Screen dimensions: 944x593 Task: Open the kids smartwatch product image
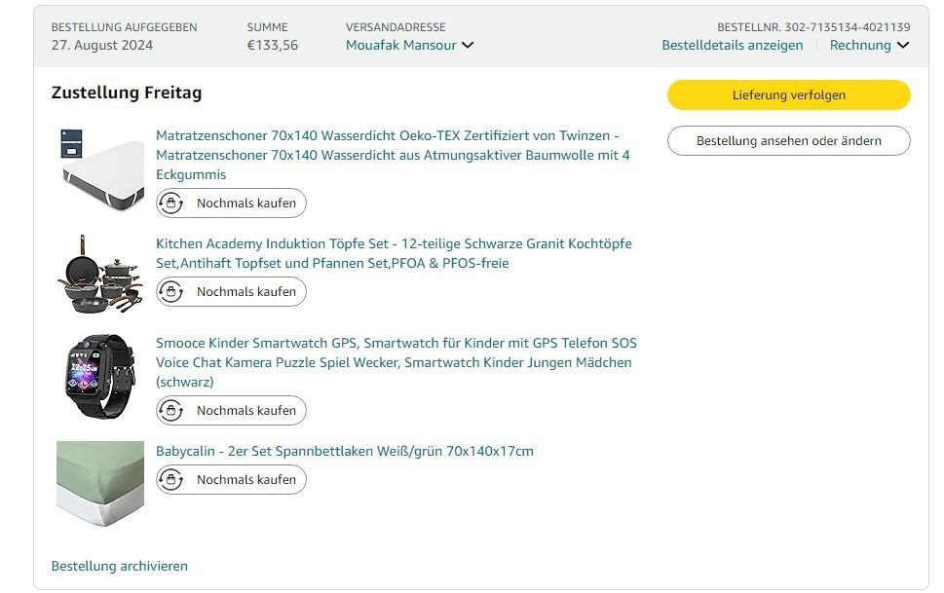[100, 376]
